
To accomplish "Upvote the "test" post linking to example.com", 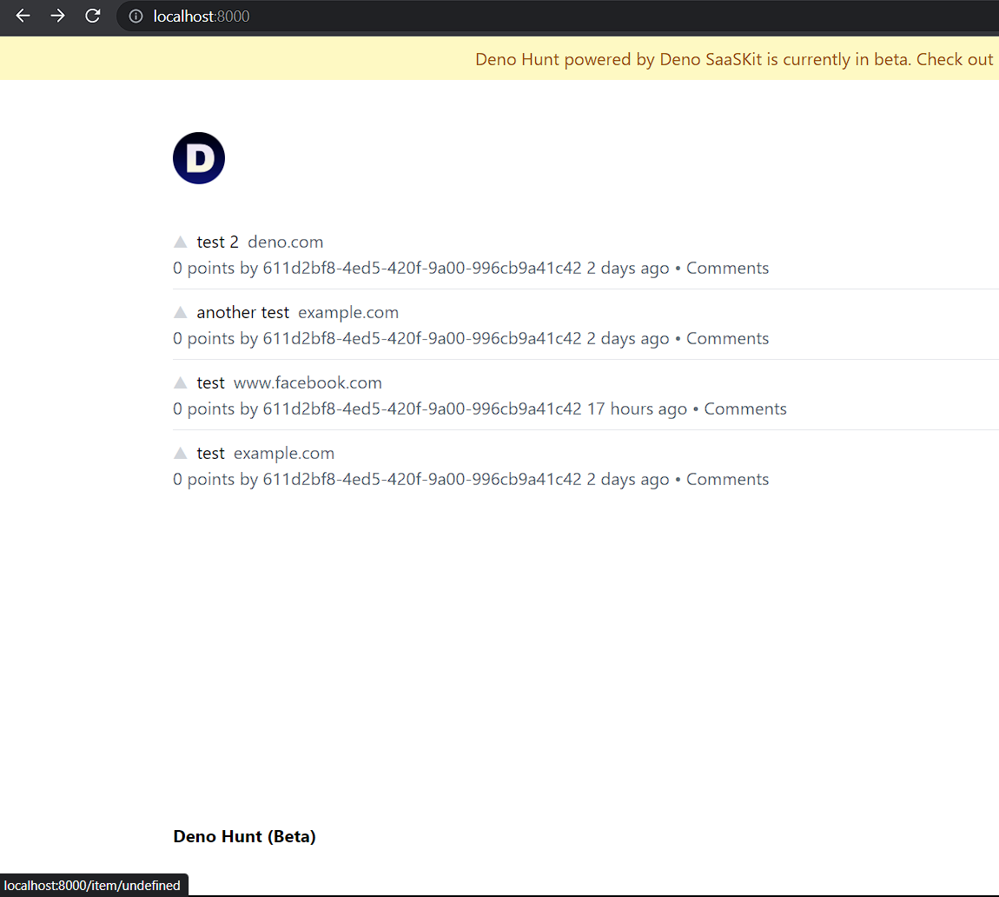I will tap(180, 452).
